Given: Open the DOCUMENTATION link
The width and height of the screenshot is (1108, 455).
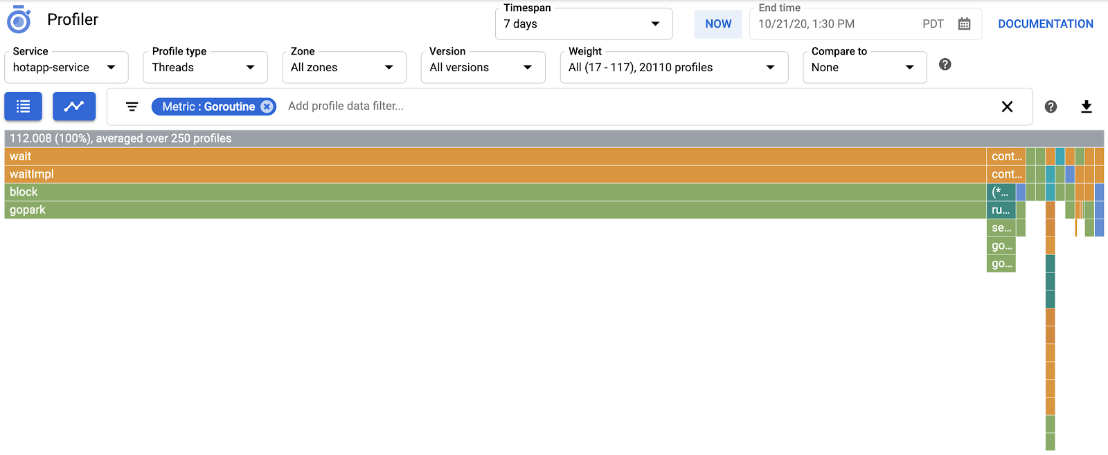Looking at the screenshot, I should tap(1045, 24).
